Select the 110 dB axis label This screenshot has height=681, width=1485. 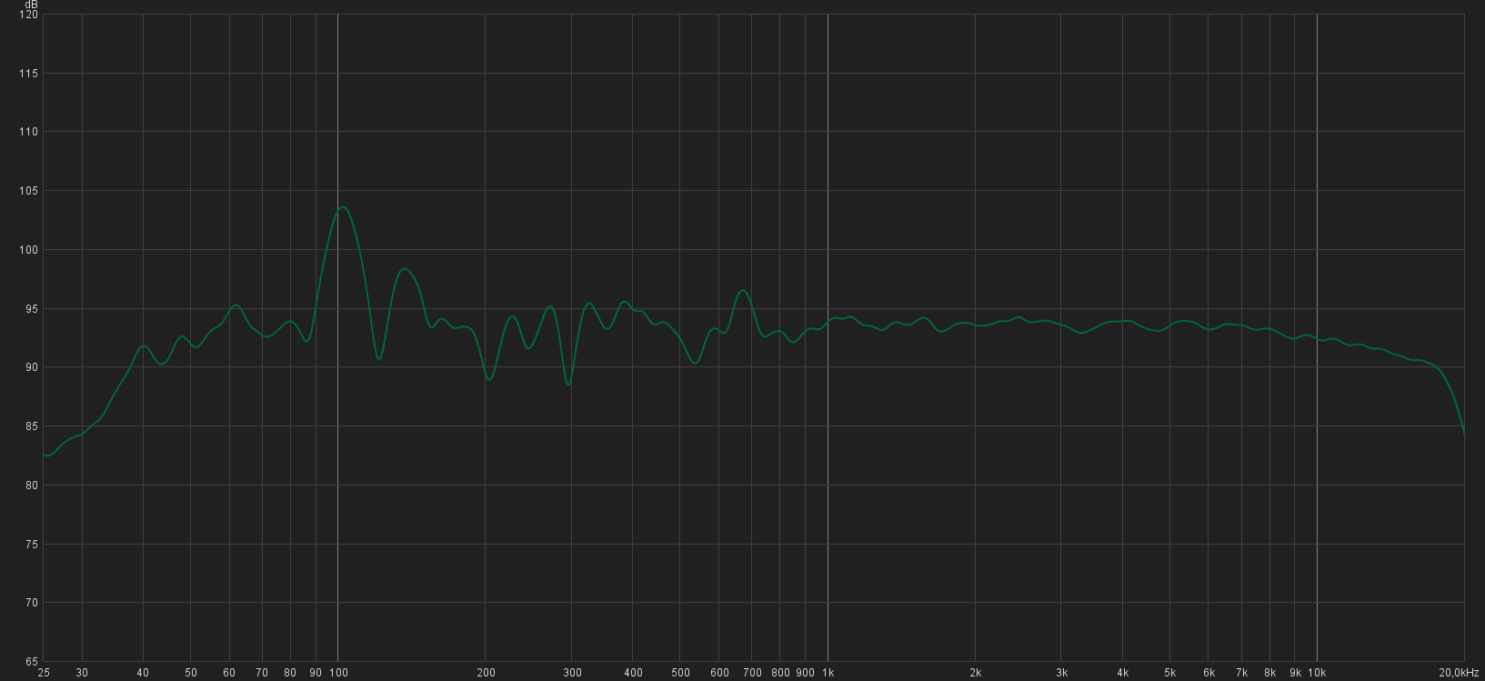pyautogui.click(x=28, y=132)
